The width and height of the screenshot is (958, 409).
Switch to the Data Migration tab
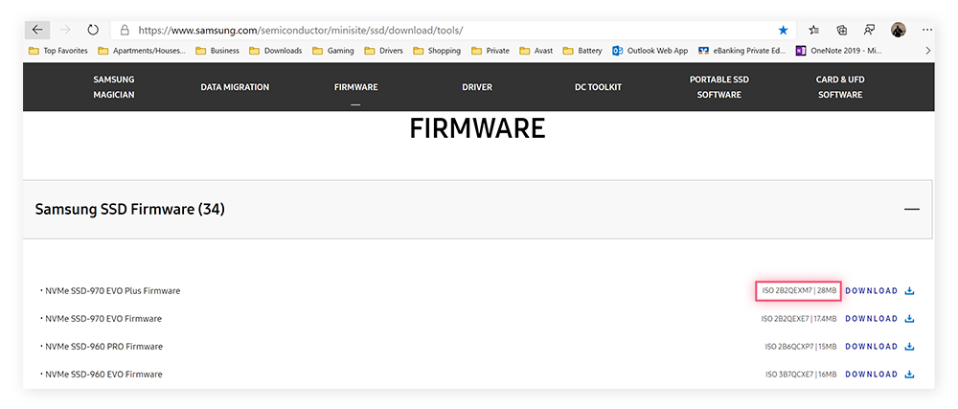[235, 87]
